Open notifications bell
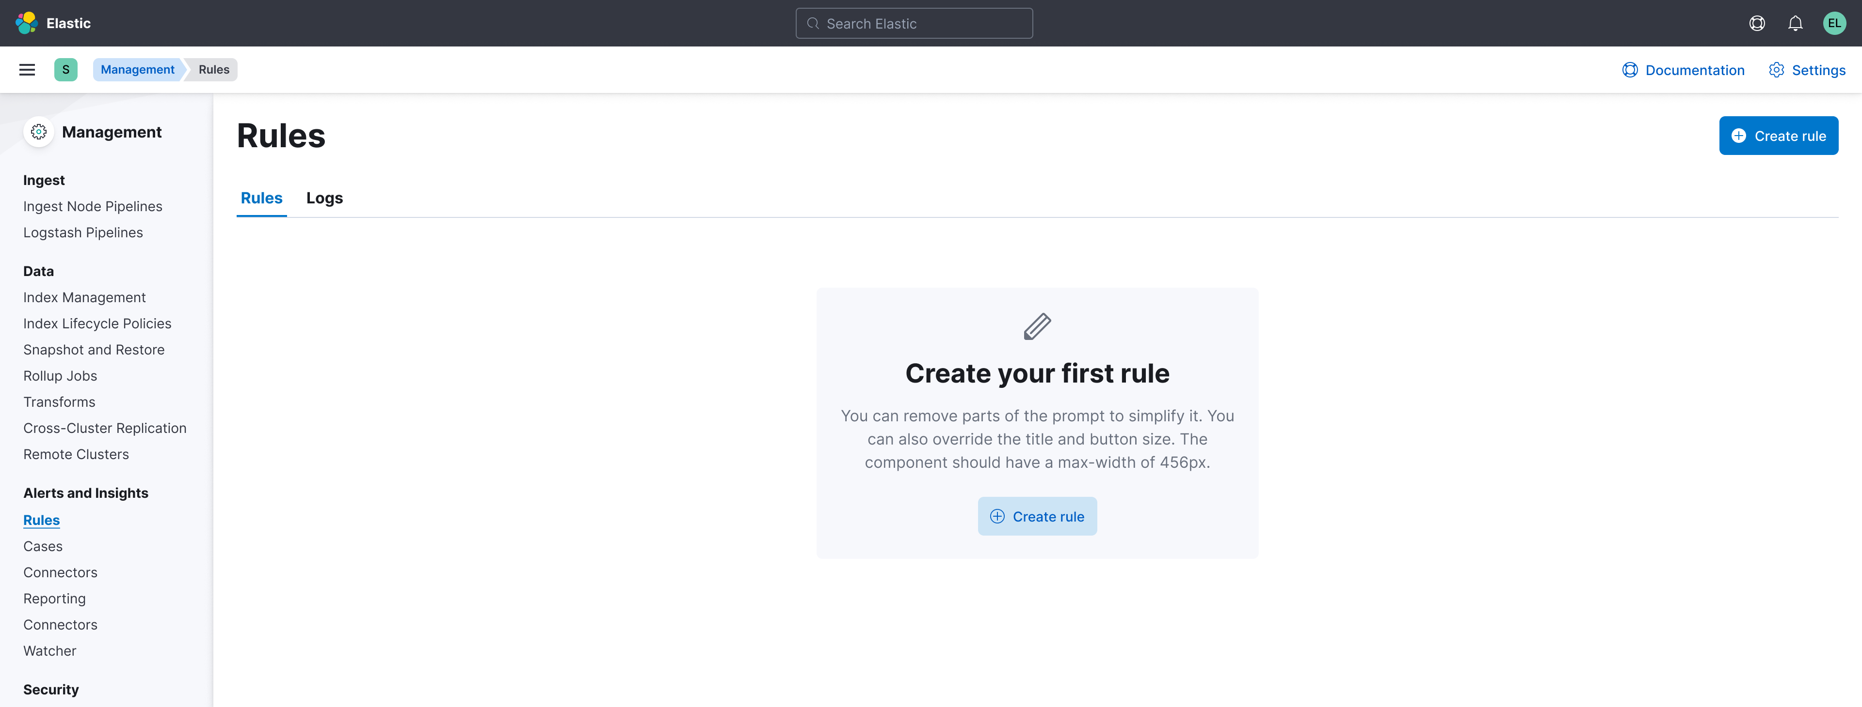1862x707 pixels. pos(1796,22)
